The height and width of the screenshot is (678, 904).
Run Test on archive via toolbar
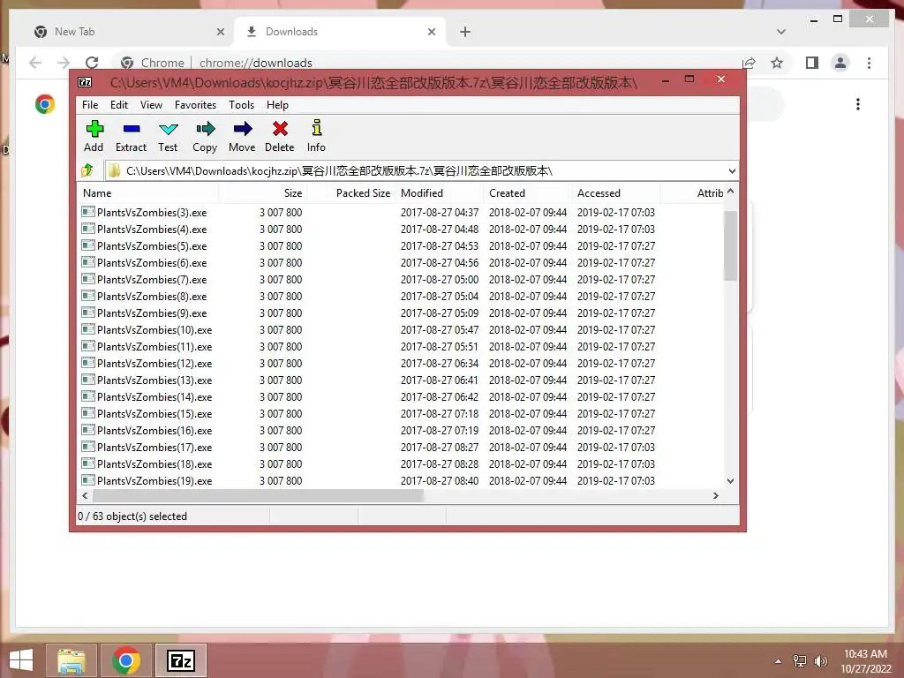(169, 129)
